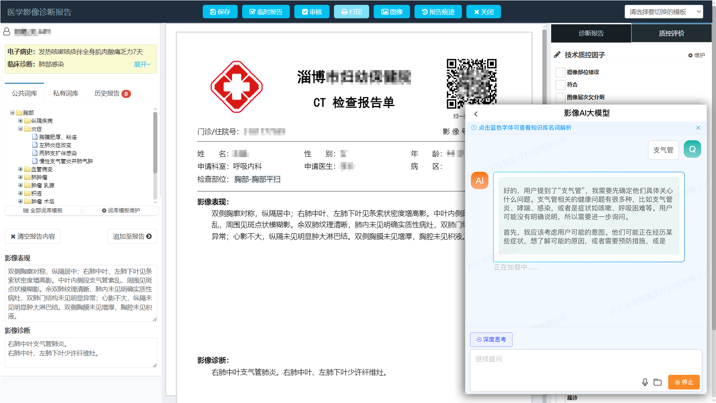This screenshot has width=716, height=403.
Task: Click the 清空报告内容 clear report button
Action: pos(33,236)
